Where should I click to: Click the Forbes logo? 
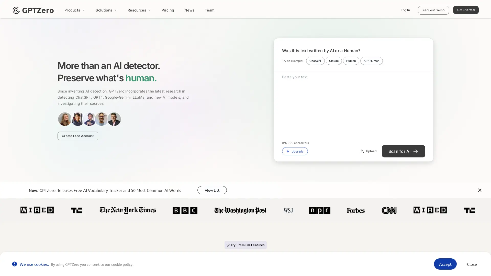coord(355,210)
